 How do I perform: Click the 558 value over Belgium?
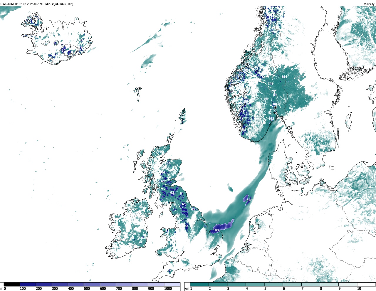tap(228, 265)
